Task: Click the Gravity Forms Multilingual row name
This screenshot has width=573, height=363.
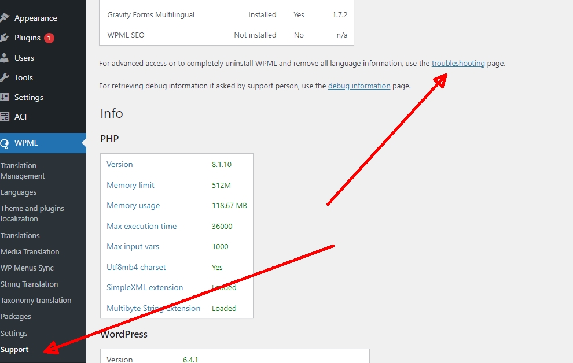Action: click(150, 14)
